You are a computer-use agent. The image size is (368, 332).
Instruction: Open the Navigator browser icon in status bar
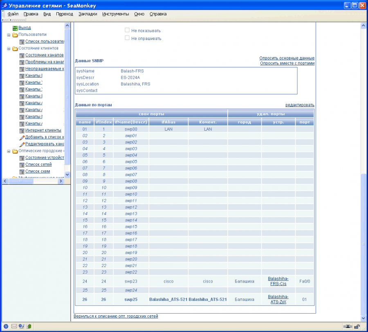click(6, 326)
